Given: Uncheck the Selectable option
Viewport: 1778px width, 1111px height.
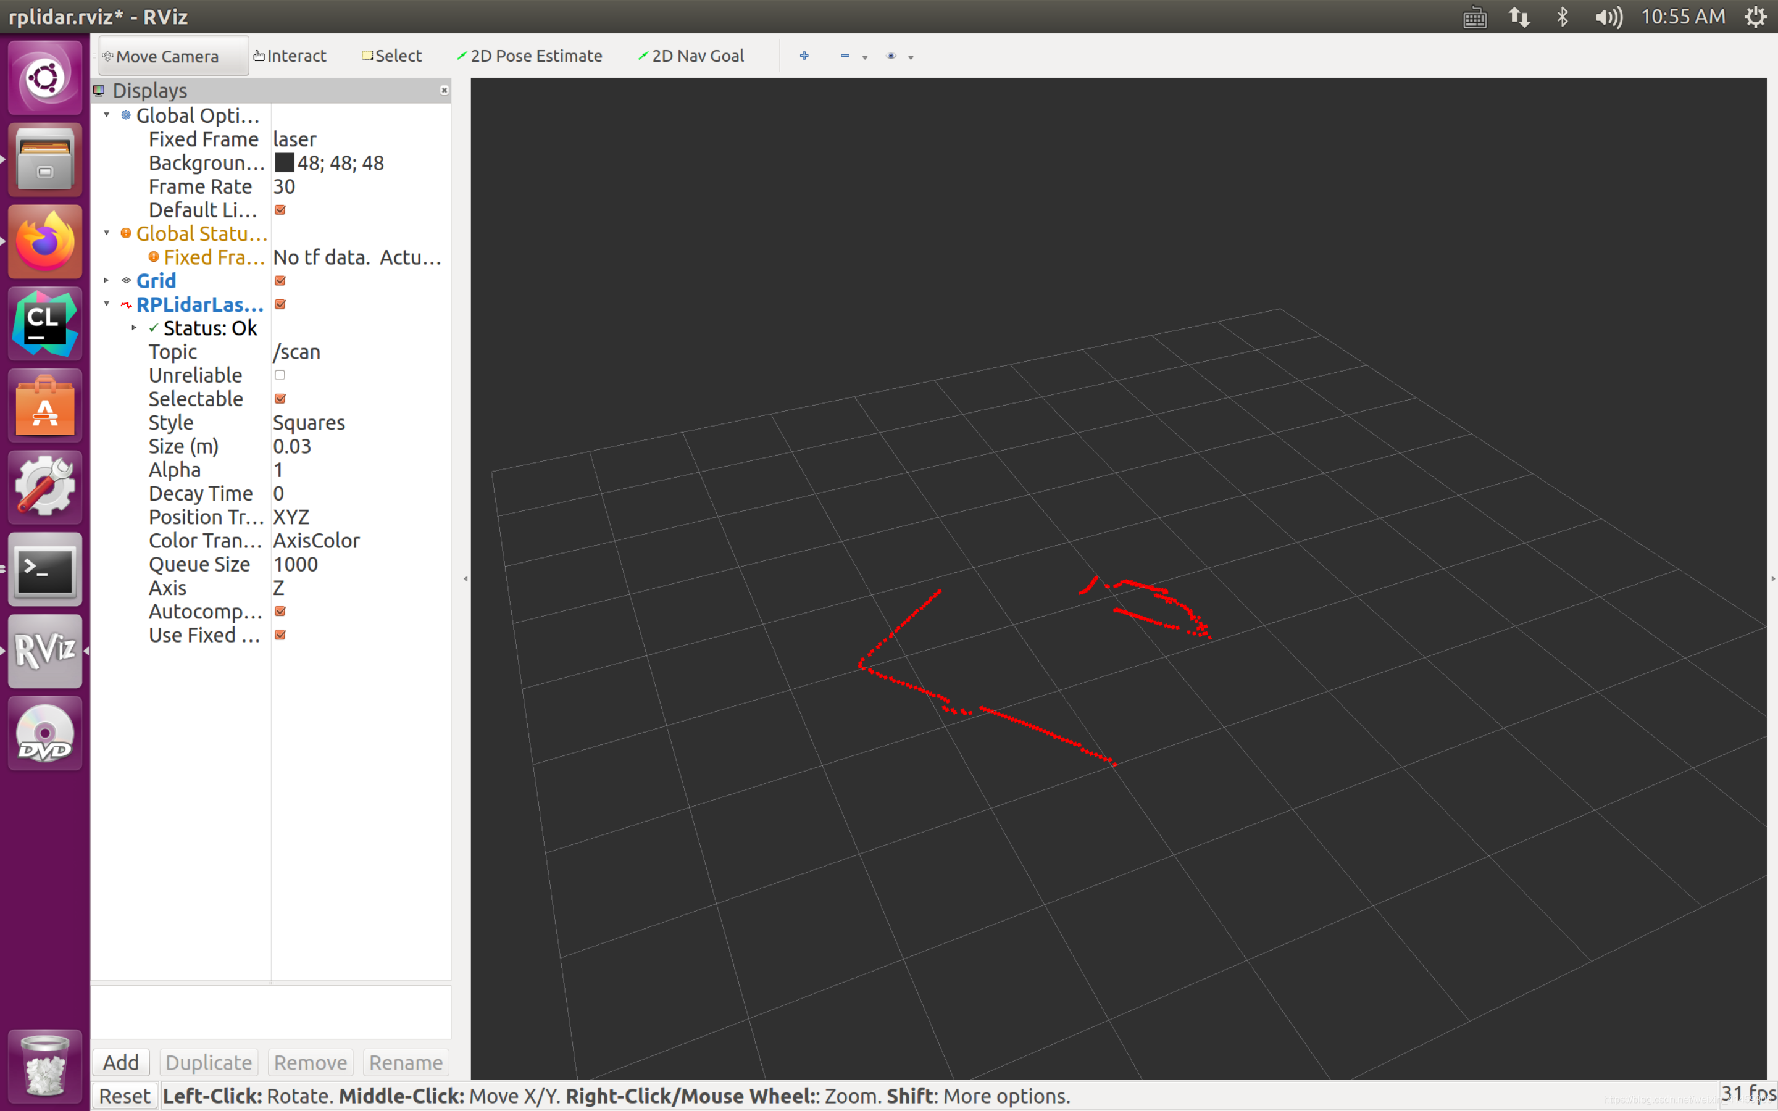Looking at the screenshot, I should click(280, 399).
